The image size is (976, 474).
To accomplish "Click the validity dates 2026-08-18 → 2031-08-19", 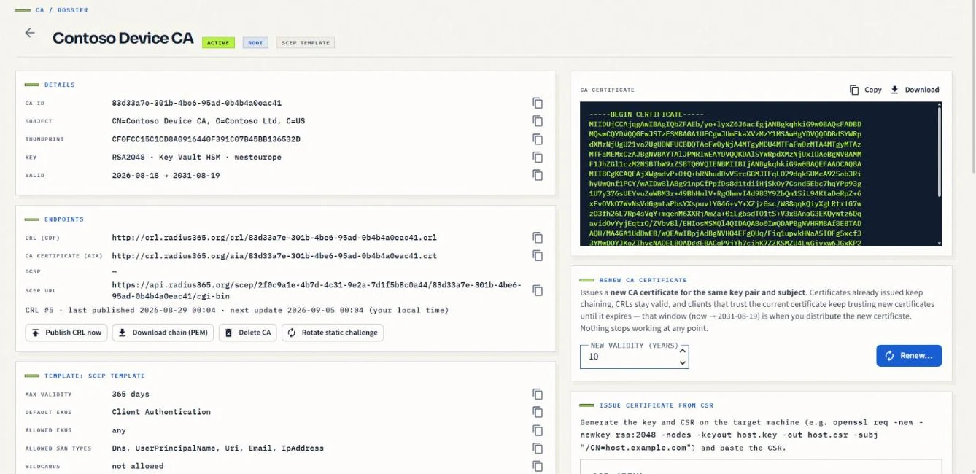I will click(x=166, y=175).
